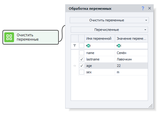Click the value cell 22
Viewport: 159px width, 113px height.
pyautogui.click(x=131, y=66)
